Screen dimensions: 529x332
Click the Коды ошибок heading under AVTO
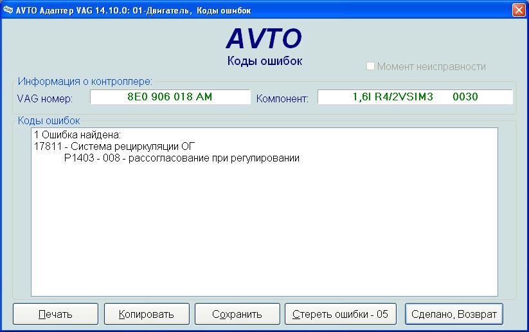[265, 61]
